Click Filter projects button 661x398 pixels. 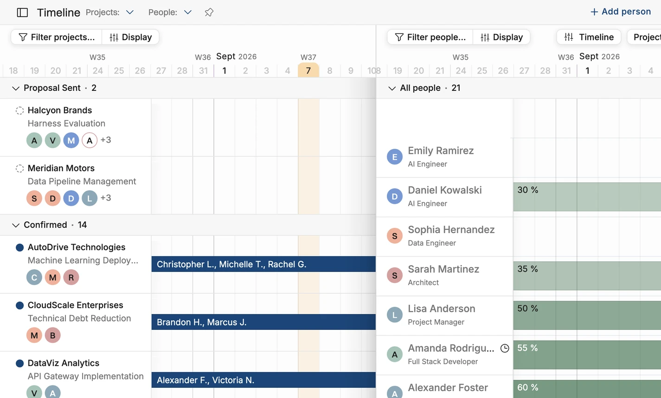coord(56,37)
